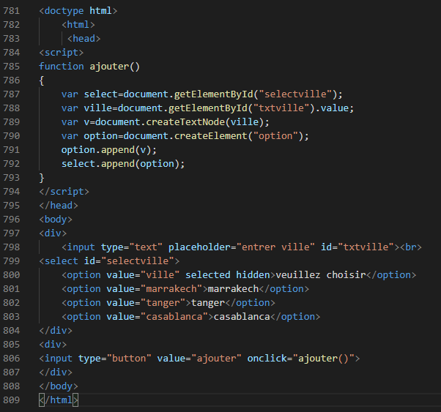Click the closing </body> tag
The image size is (441, 412).
click(x=59, y=386)
